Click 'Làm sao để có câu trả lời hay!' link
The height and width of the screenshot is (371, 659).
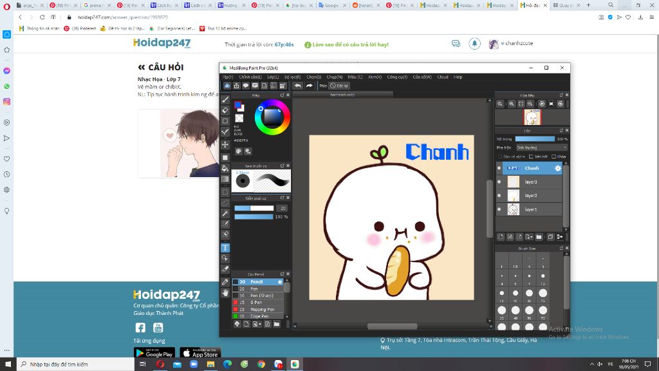click(x=347, y=44)
